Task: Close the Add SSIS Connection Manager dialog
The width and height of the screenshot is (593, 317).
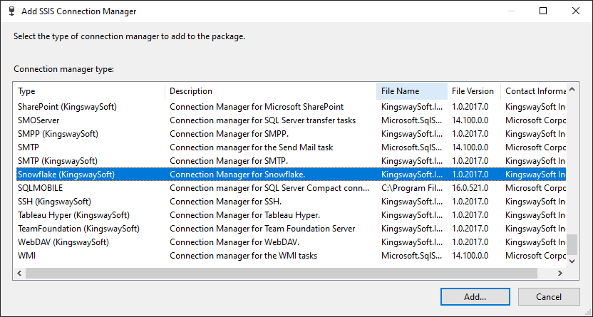Action: coord(576,11)
